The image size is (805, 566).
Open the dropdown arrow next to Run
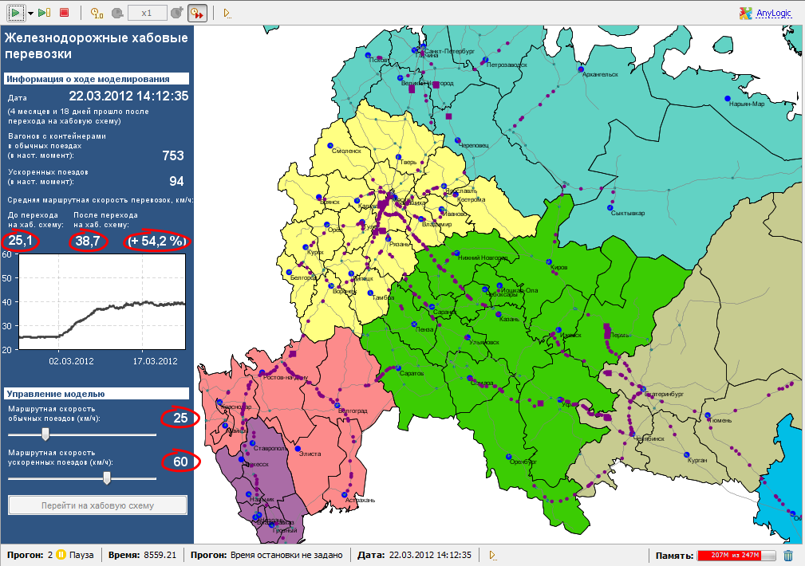[31, 13]
